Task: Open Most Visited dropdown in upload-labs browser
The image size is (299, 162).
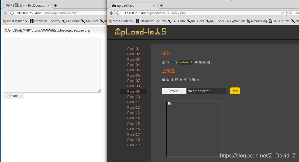Action: pyautogui.click(x=121, y=21)
